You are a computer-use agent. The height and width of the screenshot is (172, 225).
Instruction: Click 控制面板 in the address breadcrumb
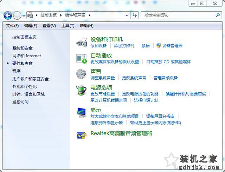pyautogui.click(x=49, y=15)
